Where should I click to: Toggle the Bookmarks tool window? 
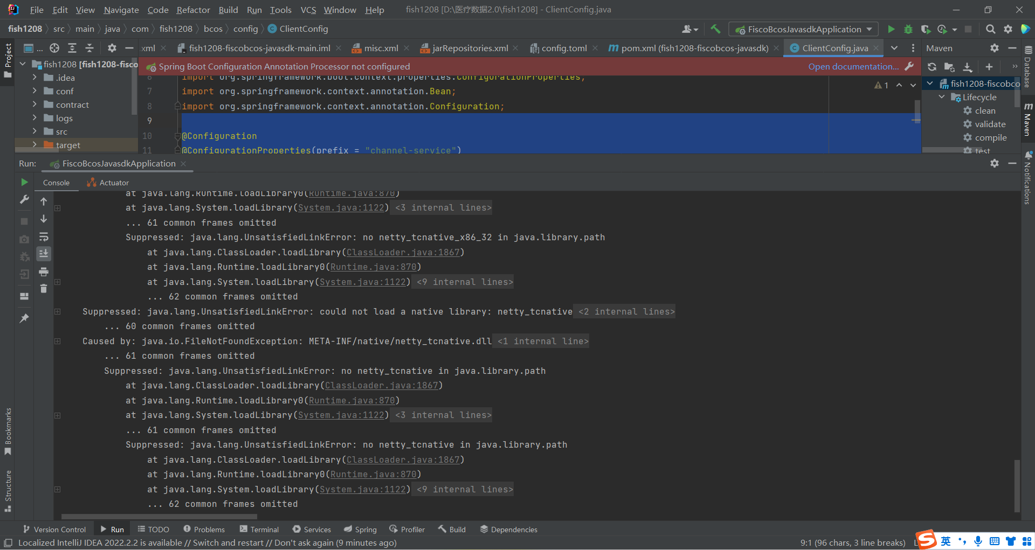coord(8,431)
